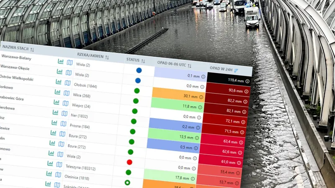Click the Opad 06-06 UTC header
335x188 pixels.
[173, 64]
